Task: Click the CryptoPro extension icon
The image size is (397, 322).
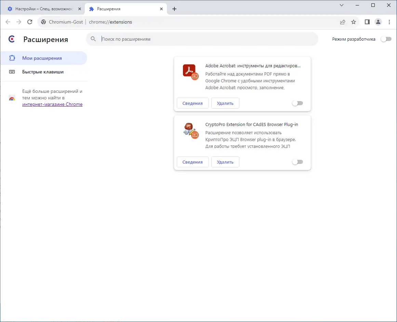Action: tap(190, 131)
